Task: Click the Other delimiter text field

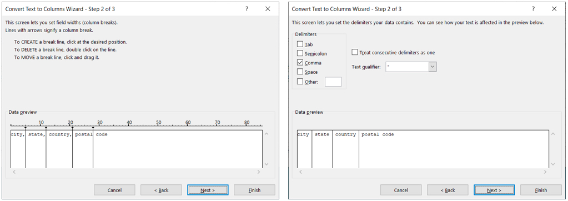Action: (x=333, y=82)
